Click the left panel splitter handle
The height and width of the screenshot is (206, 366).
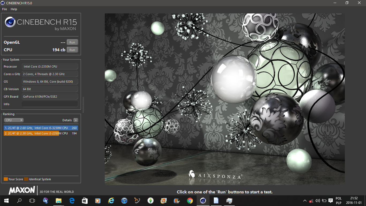click(83, 105)
